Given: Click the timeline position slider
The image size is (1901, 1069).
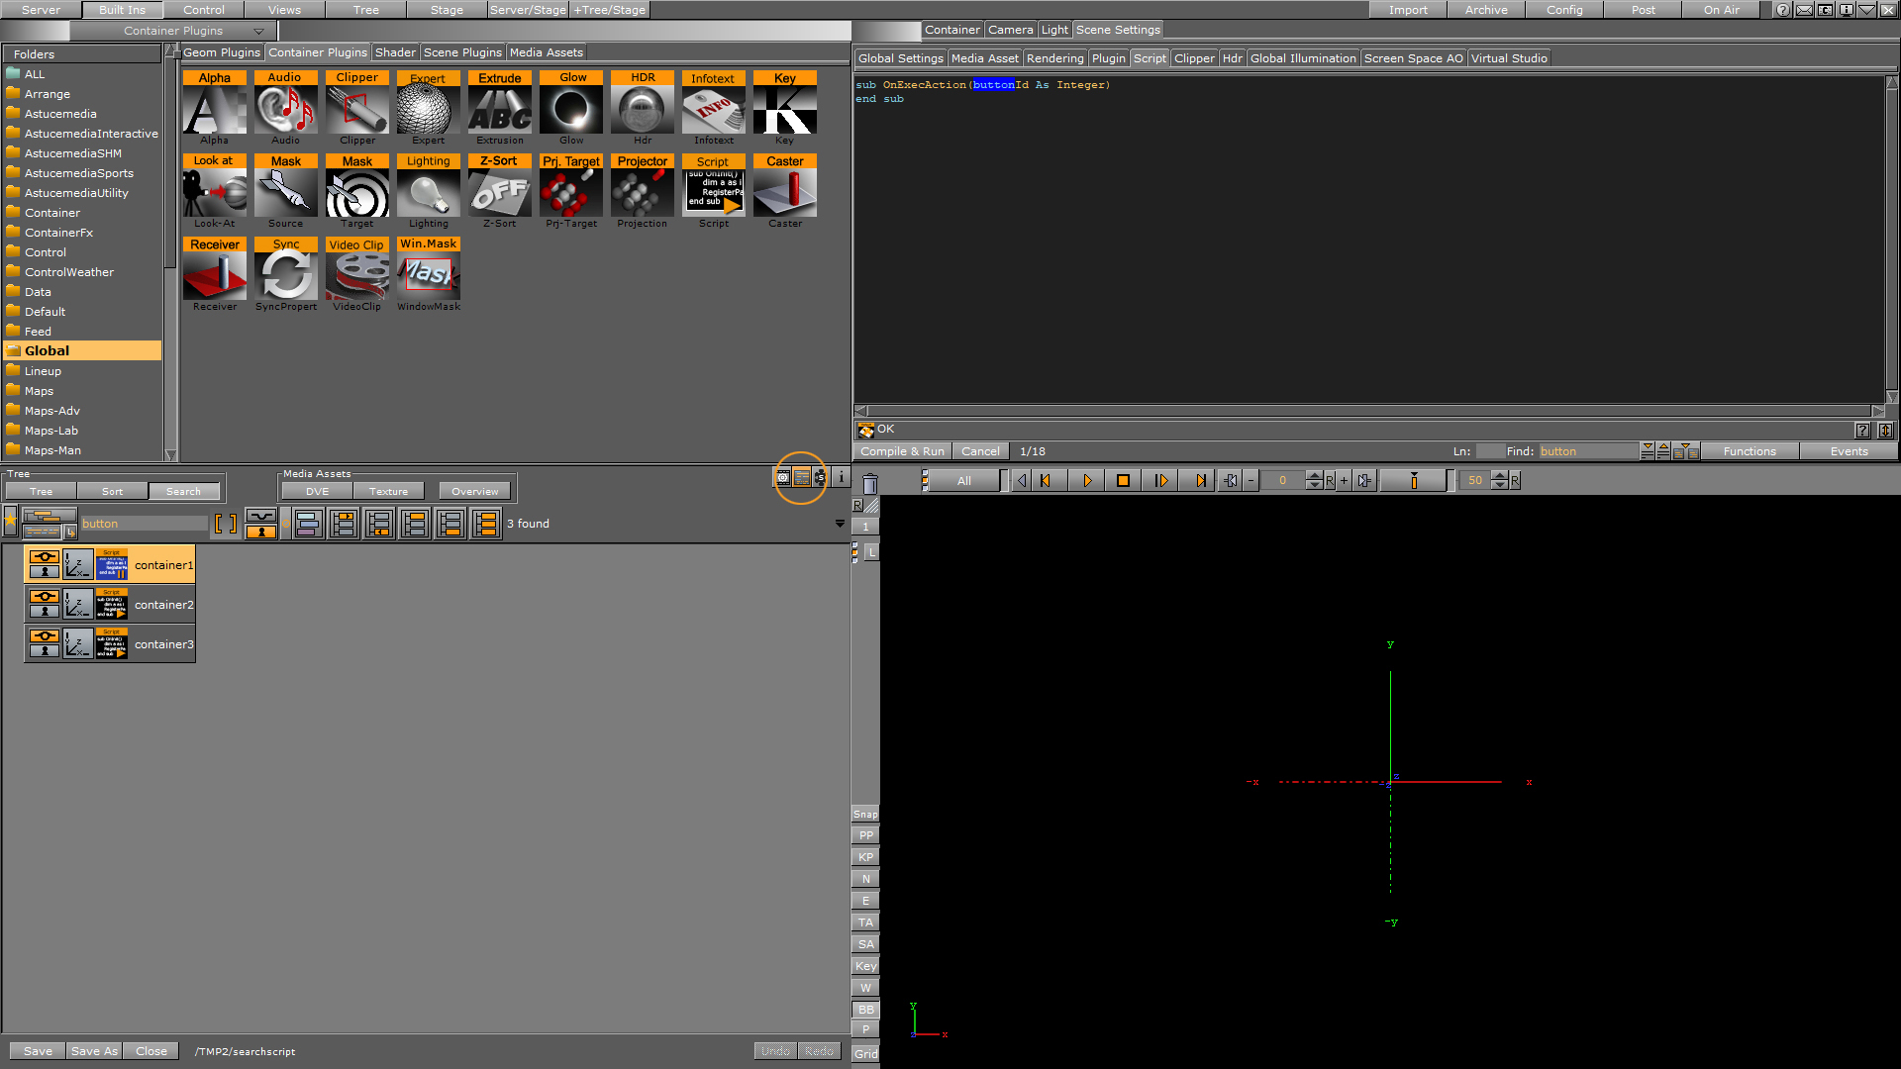Looking at the screenshot, I should (1414, 480).
